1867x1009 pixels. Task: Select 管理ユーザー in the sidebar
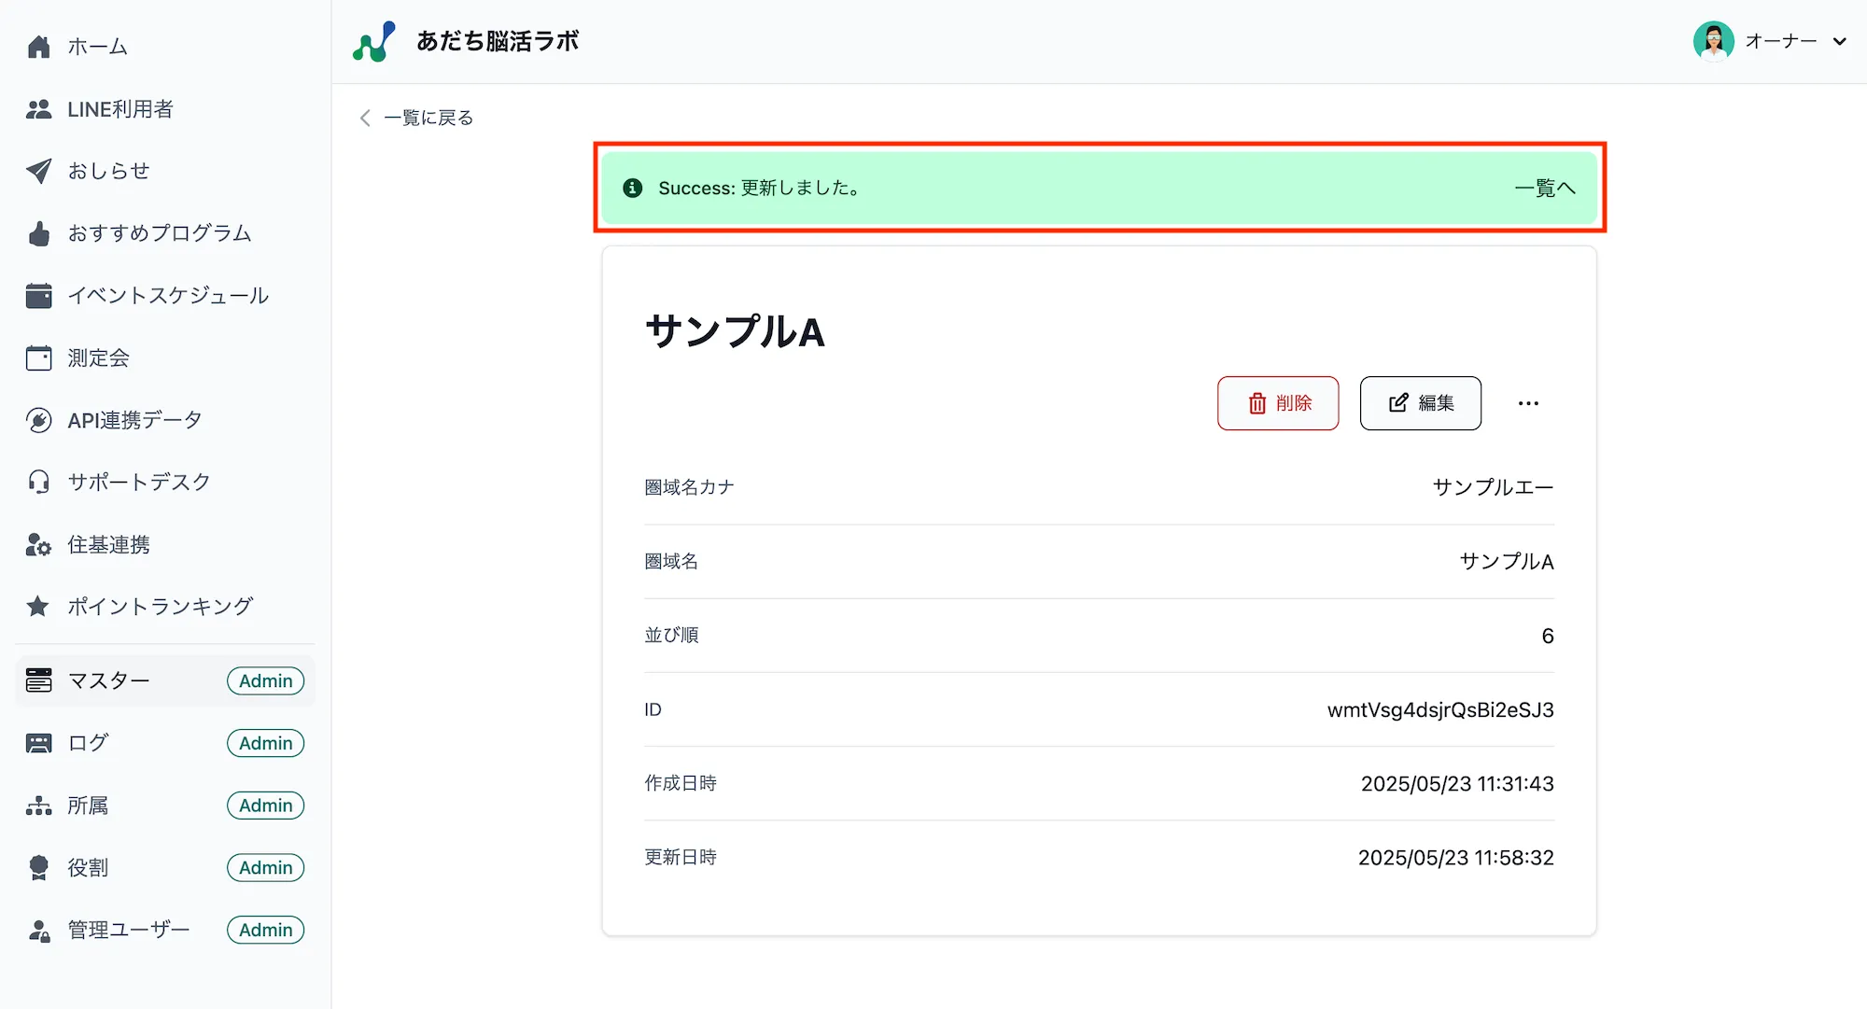[128, 930]
